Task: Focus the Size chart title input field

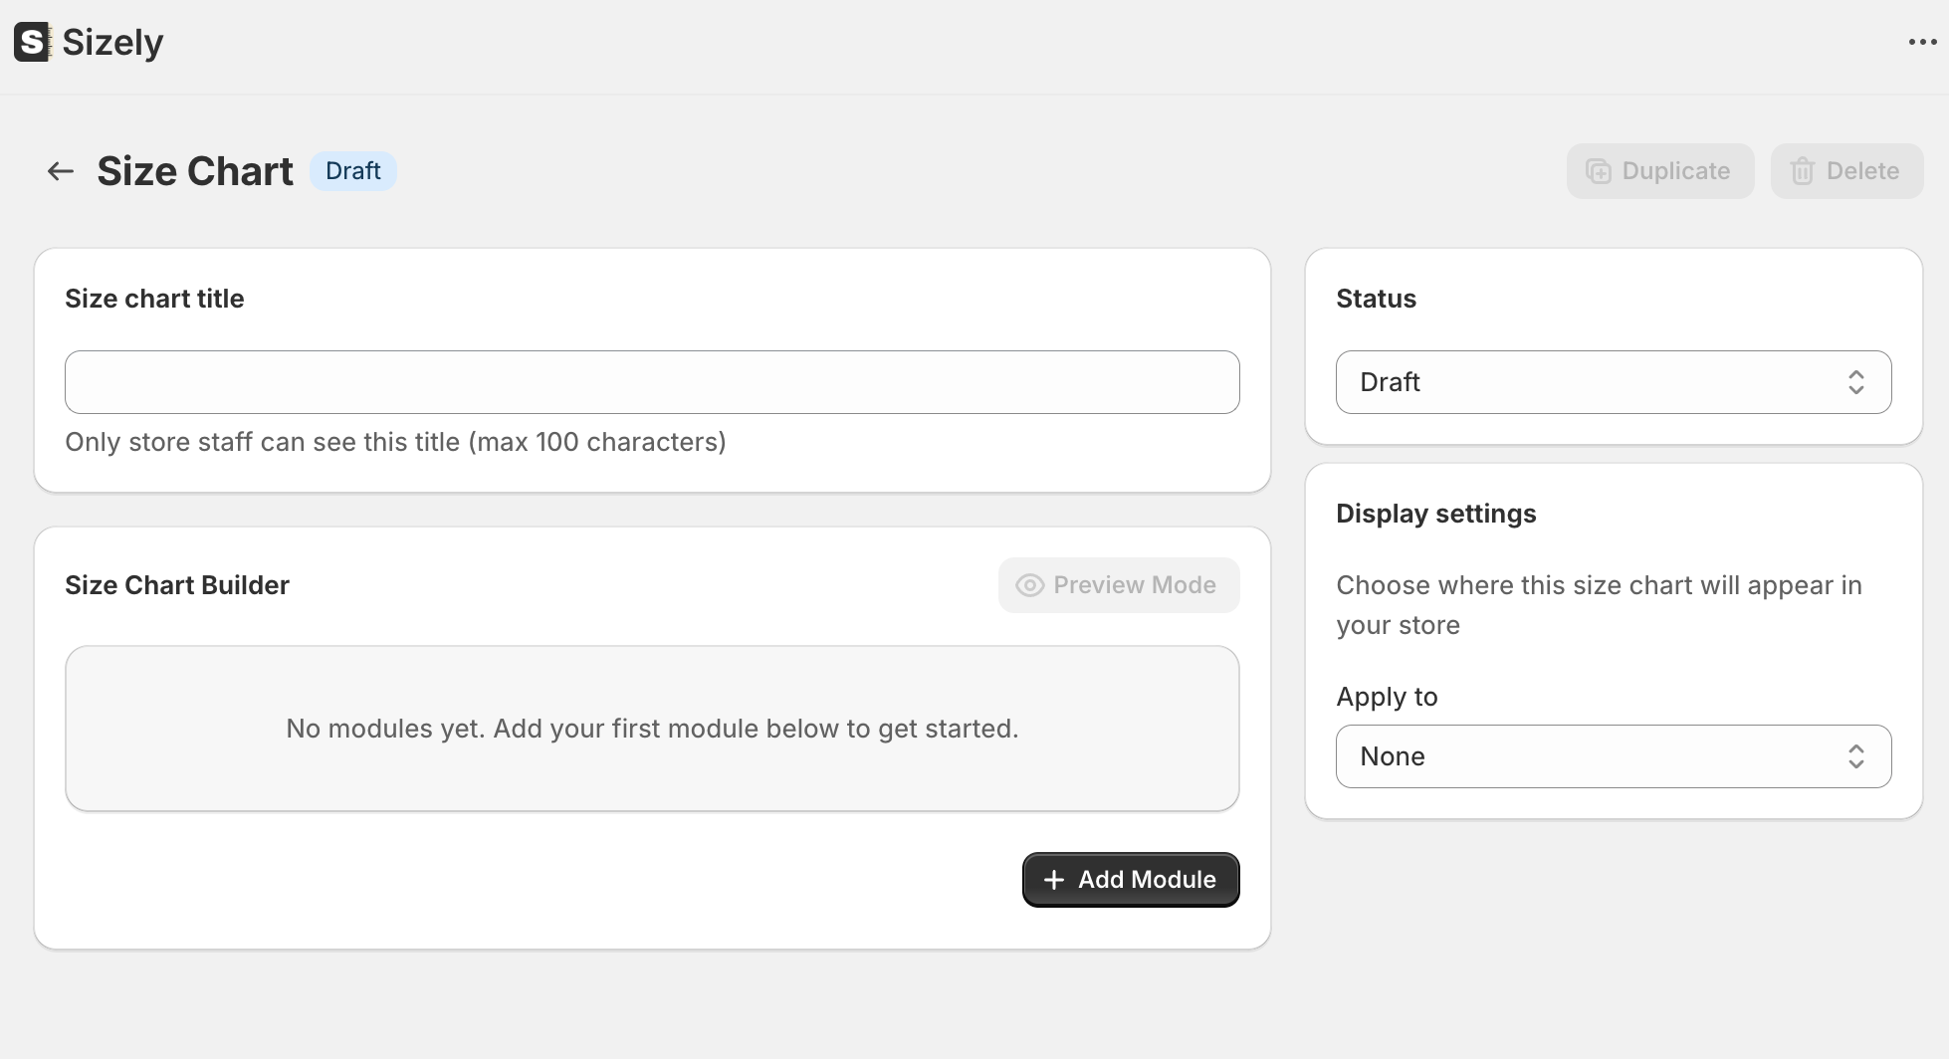Action: 652,382
